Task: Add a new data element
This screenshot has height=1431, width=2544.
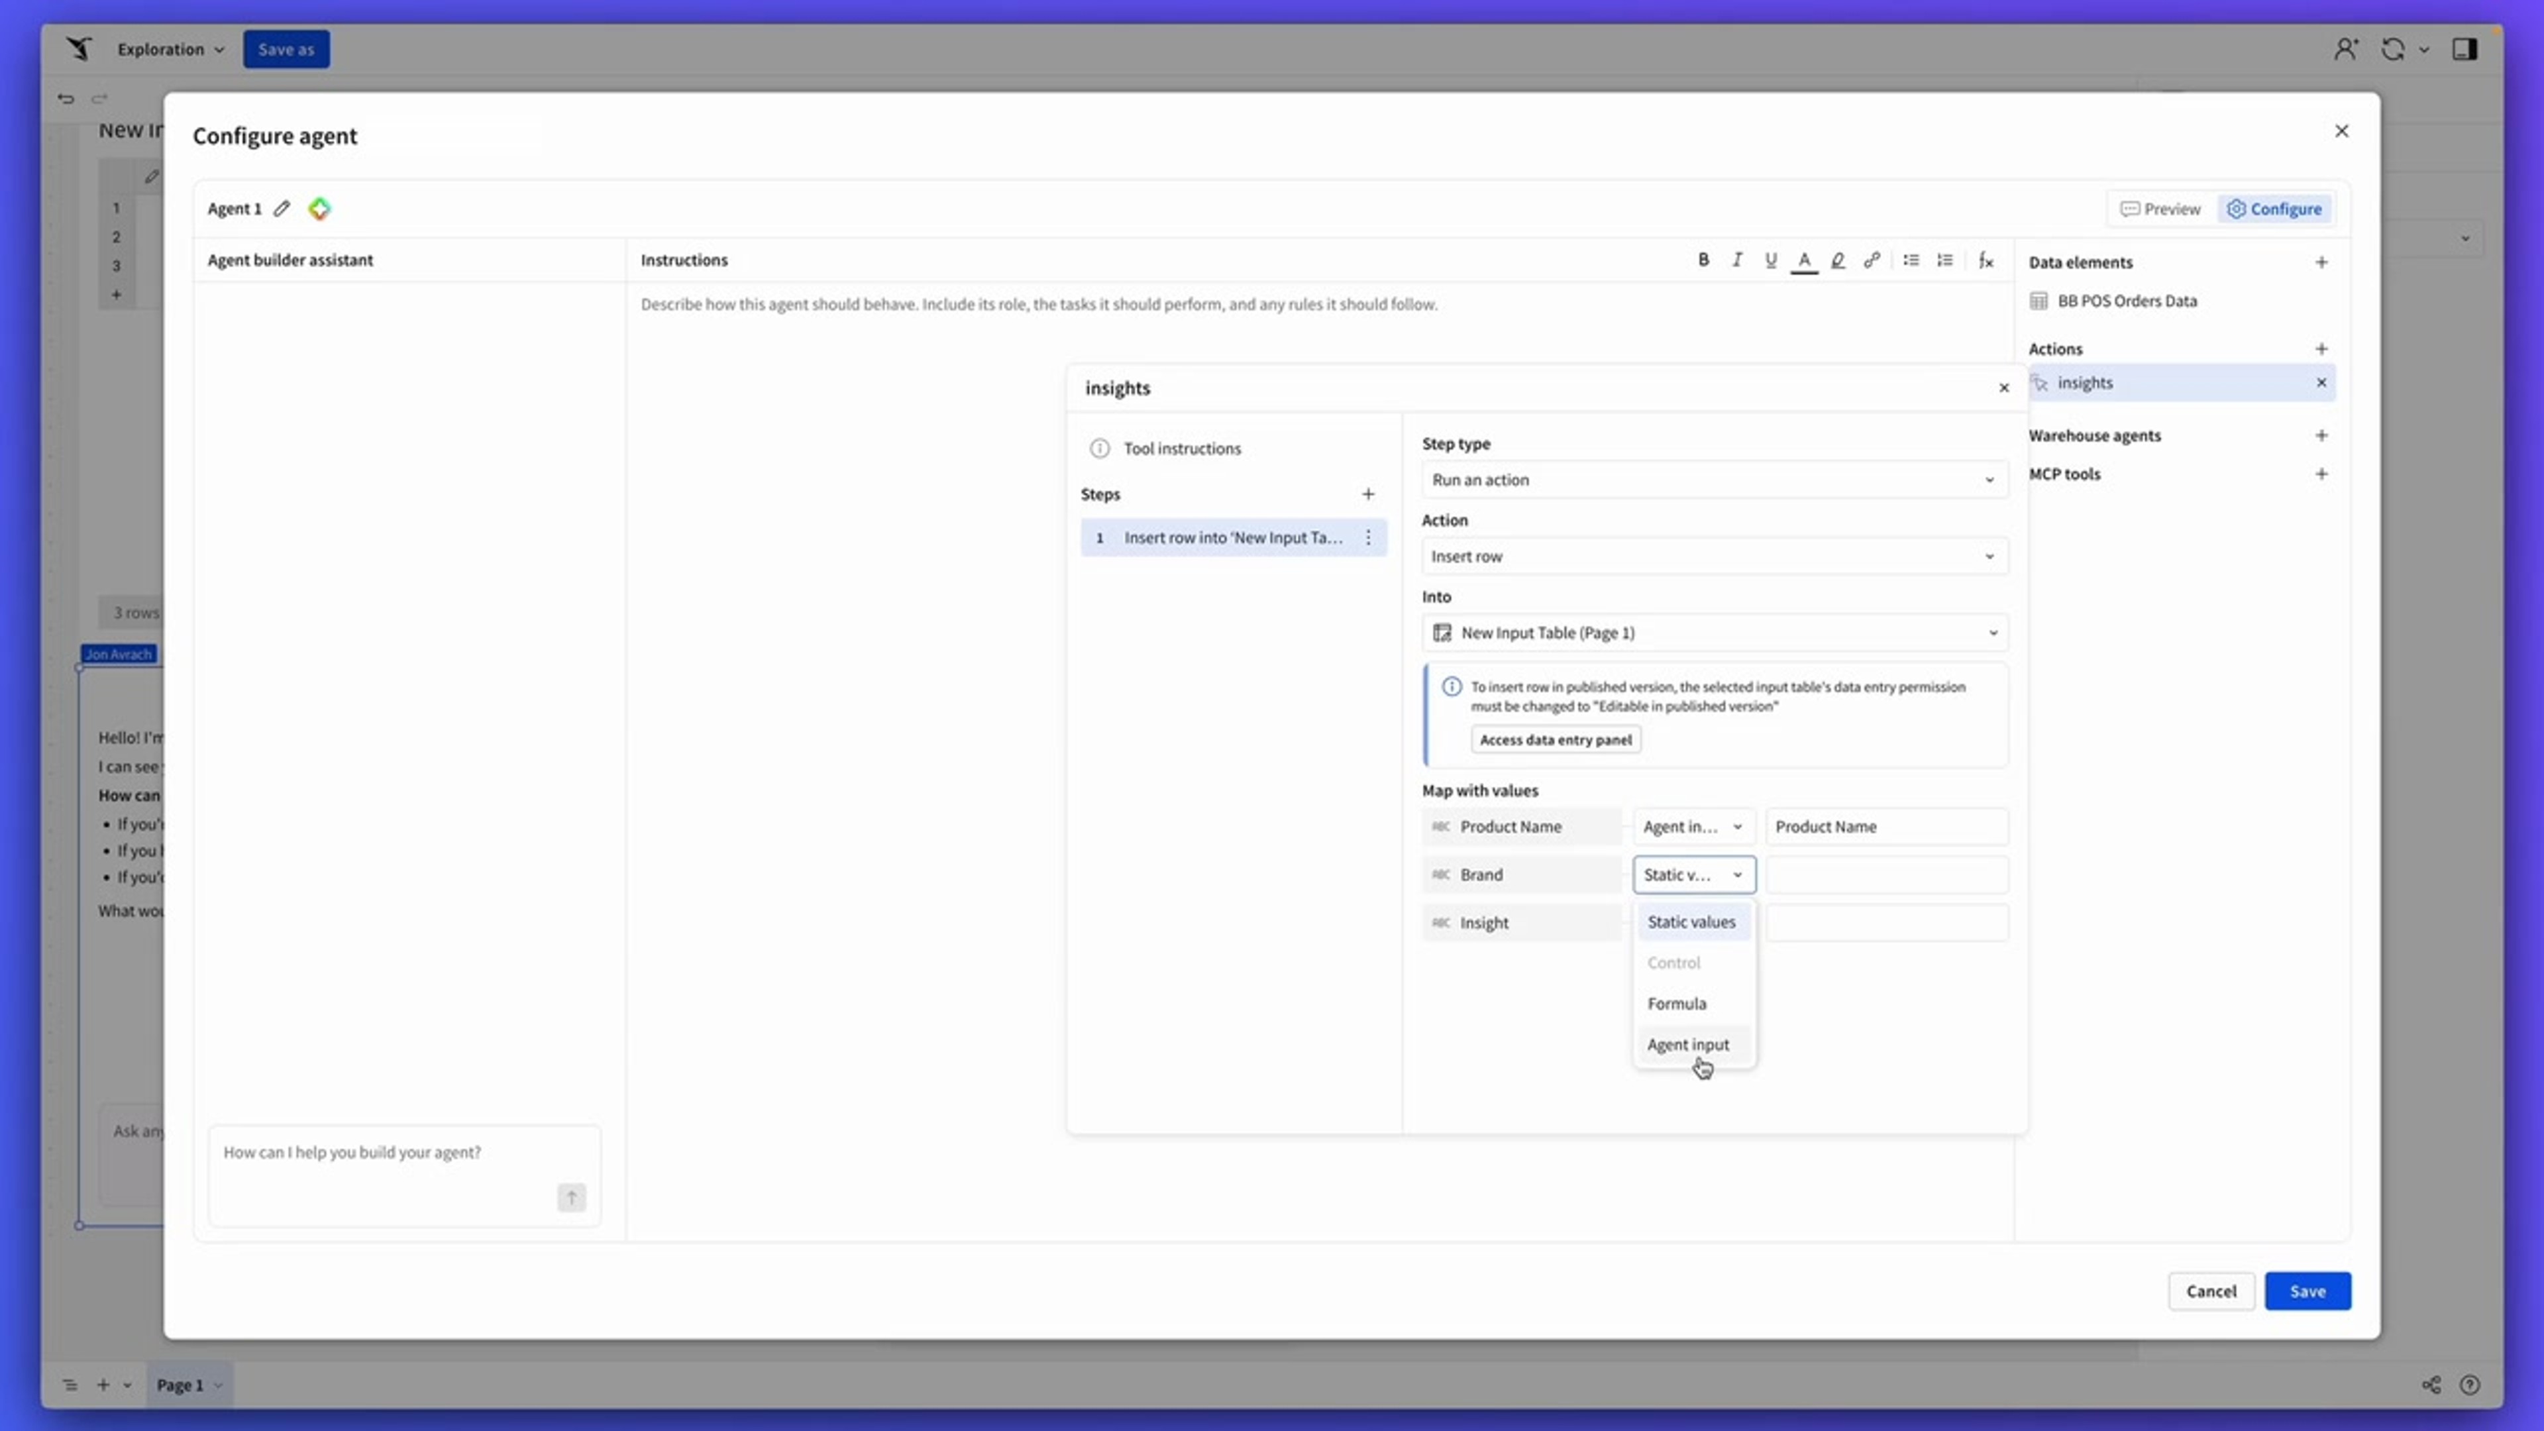Action: tap(2322, 262)
